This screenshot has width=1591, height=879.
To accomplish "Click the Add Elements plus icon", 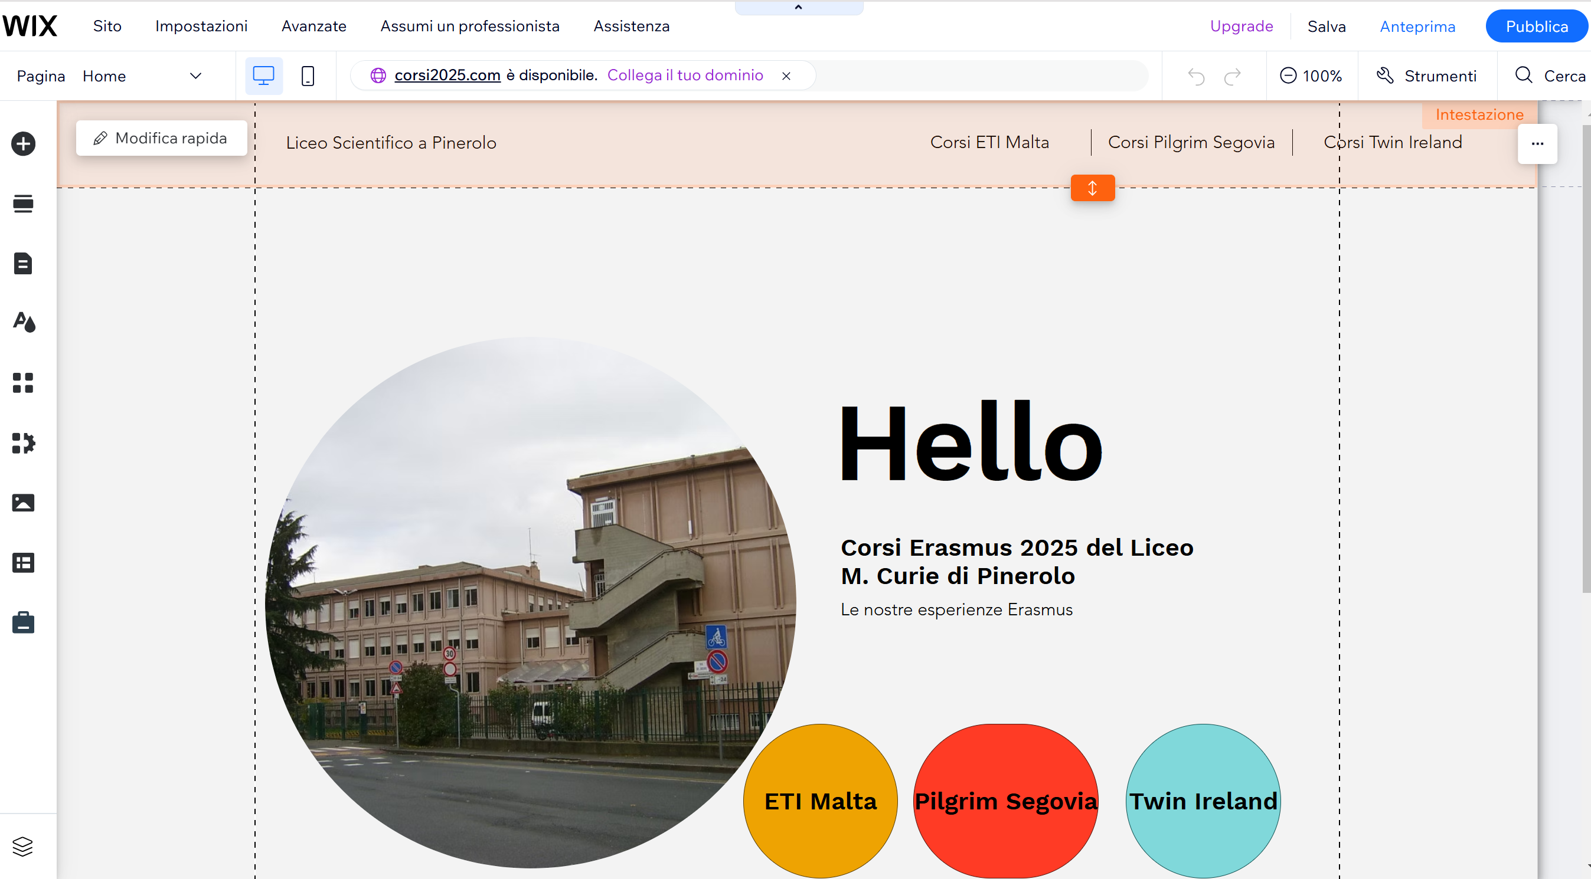I will [x=24, y=144].
